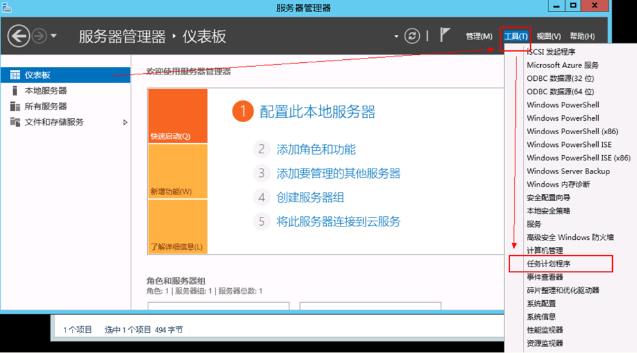The width and height of the screenshot is (637, 353).
Task: Choose Windows PowerShell (x86) menu entry
Action: click(573, 132)
